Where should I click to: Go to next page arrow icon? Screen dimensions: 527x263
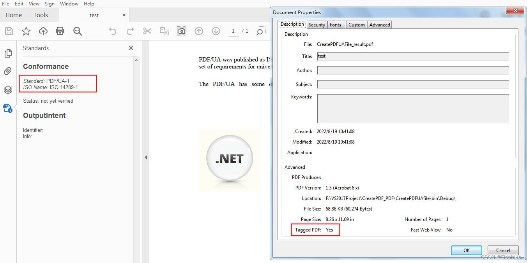pyautogui.click(x=216, y=31)
